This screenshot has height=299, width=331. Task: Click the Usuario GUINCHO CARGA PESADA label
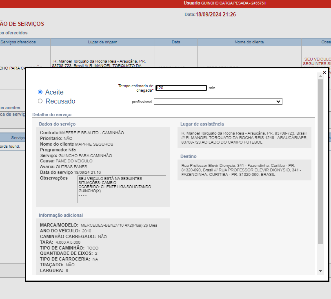point(225,3)
